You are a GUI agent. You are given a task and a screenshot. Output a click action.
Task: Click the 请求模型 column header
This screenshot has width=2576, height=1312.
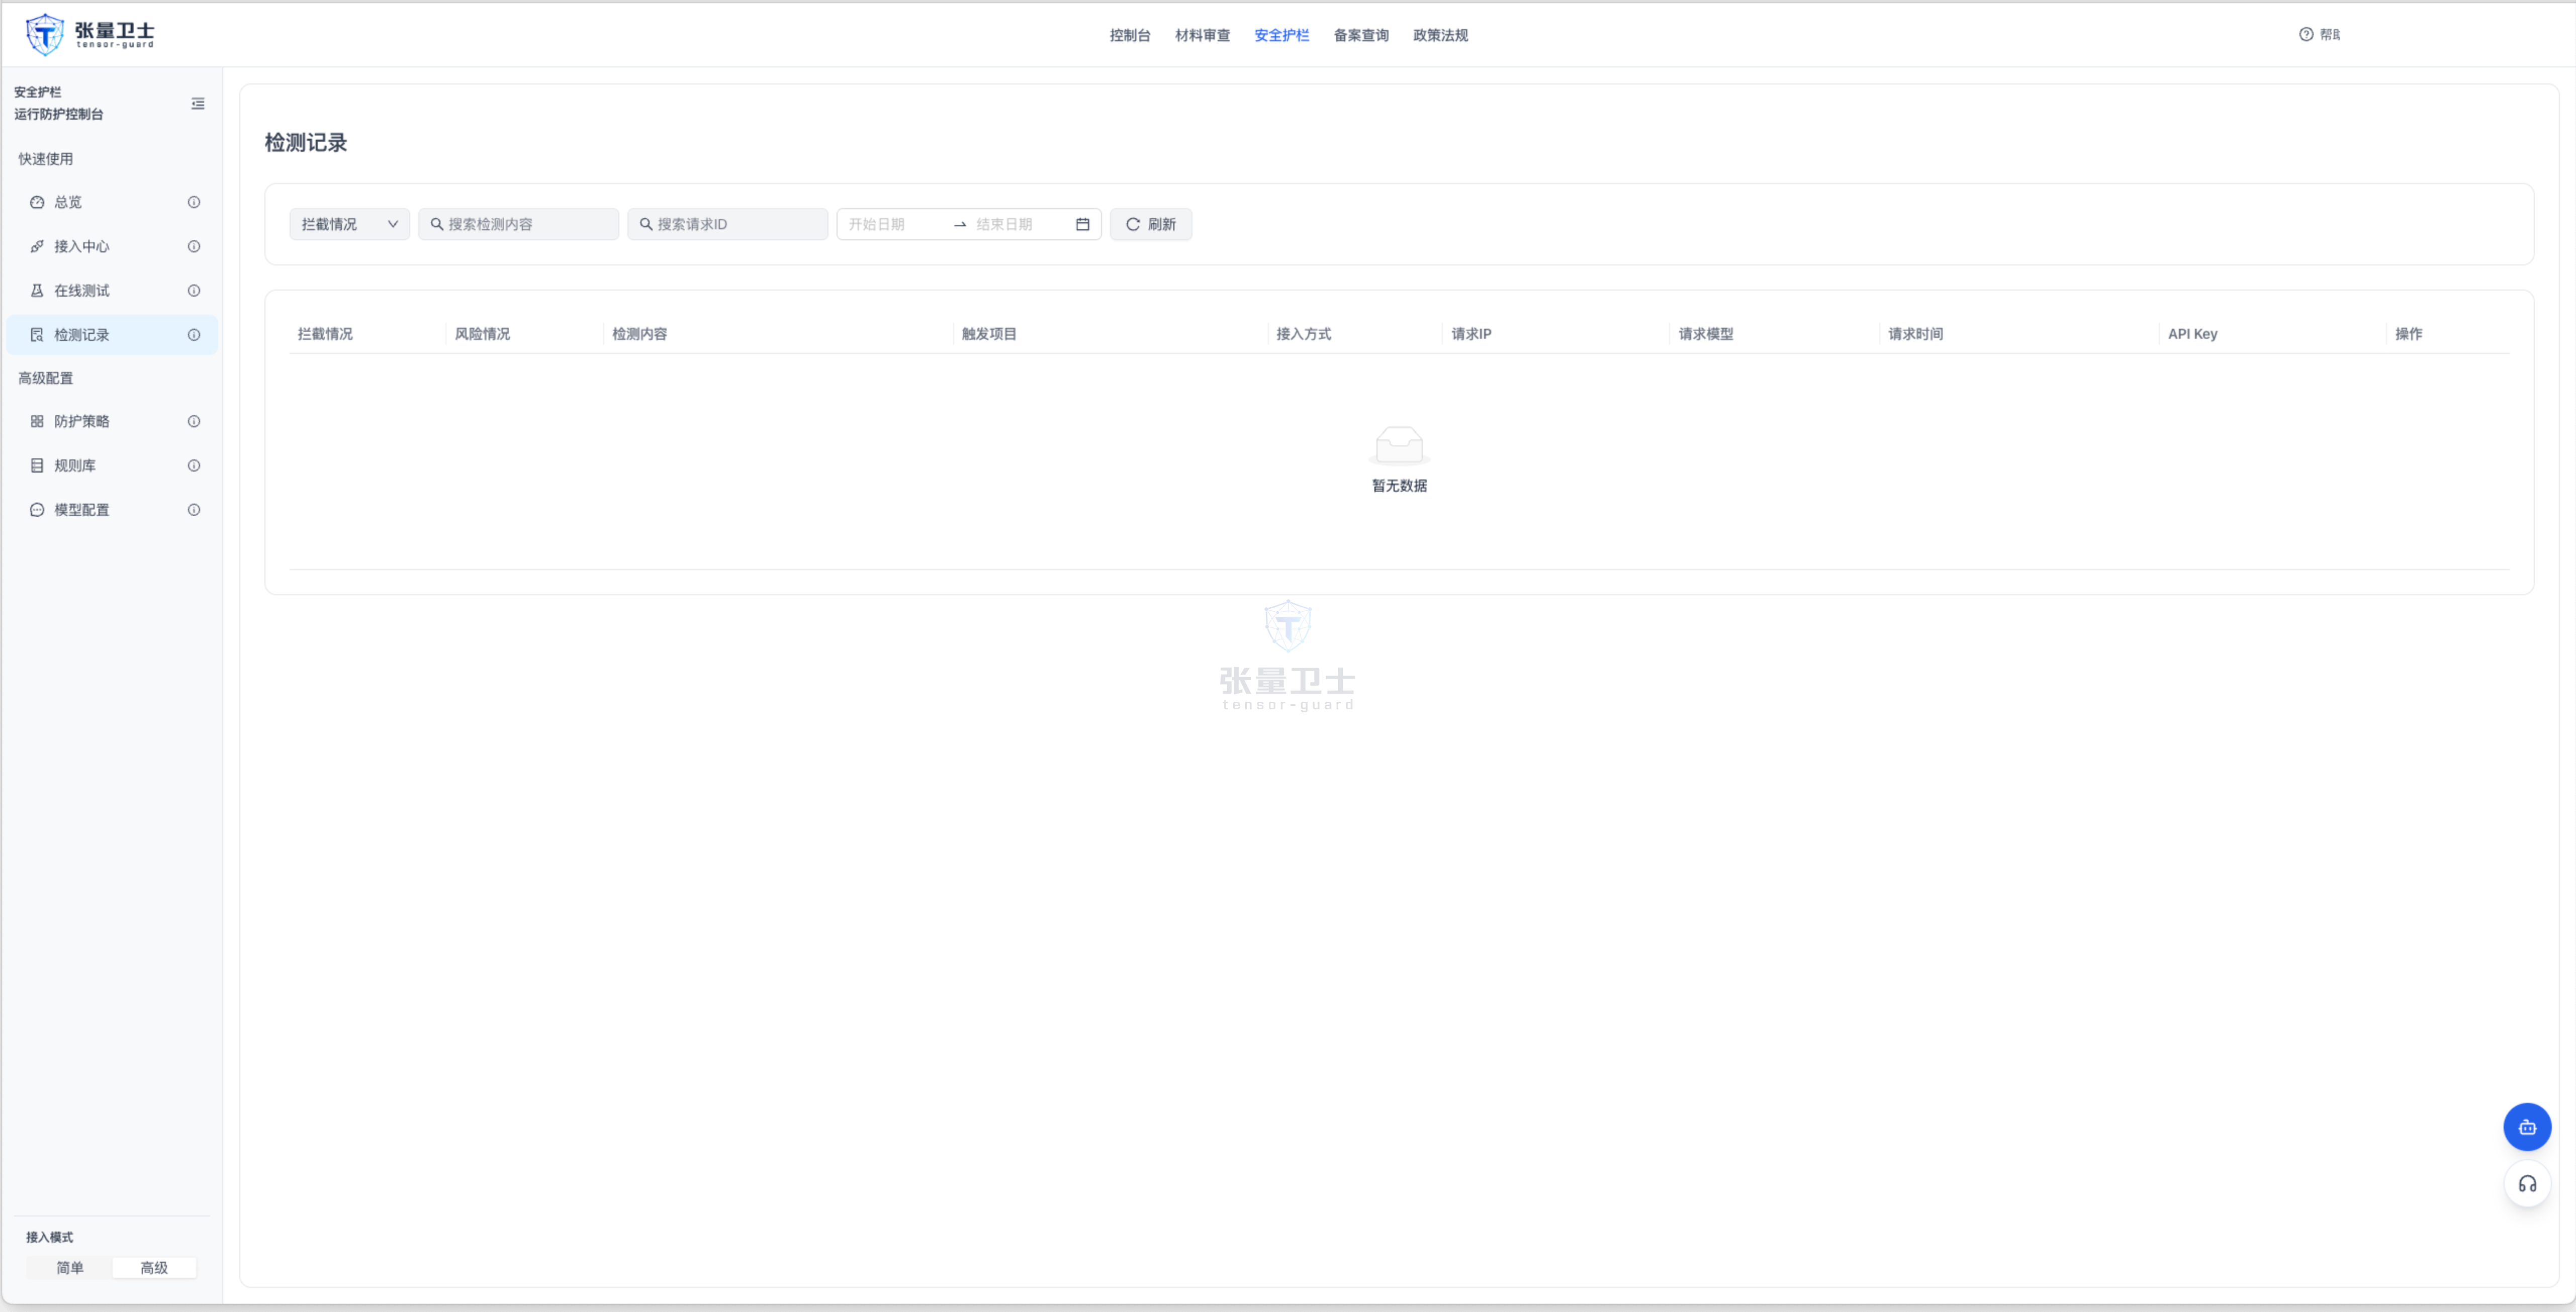click(1705, 334)
